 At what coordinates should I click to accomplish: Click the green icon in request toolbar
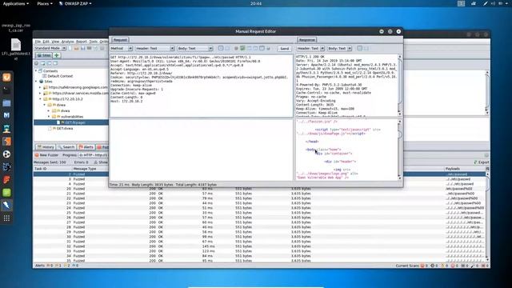click(242, 48)
